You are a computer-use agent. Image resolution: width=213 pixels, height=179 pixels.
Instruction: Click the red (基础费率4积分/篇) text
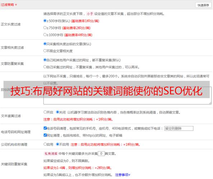78,35
